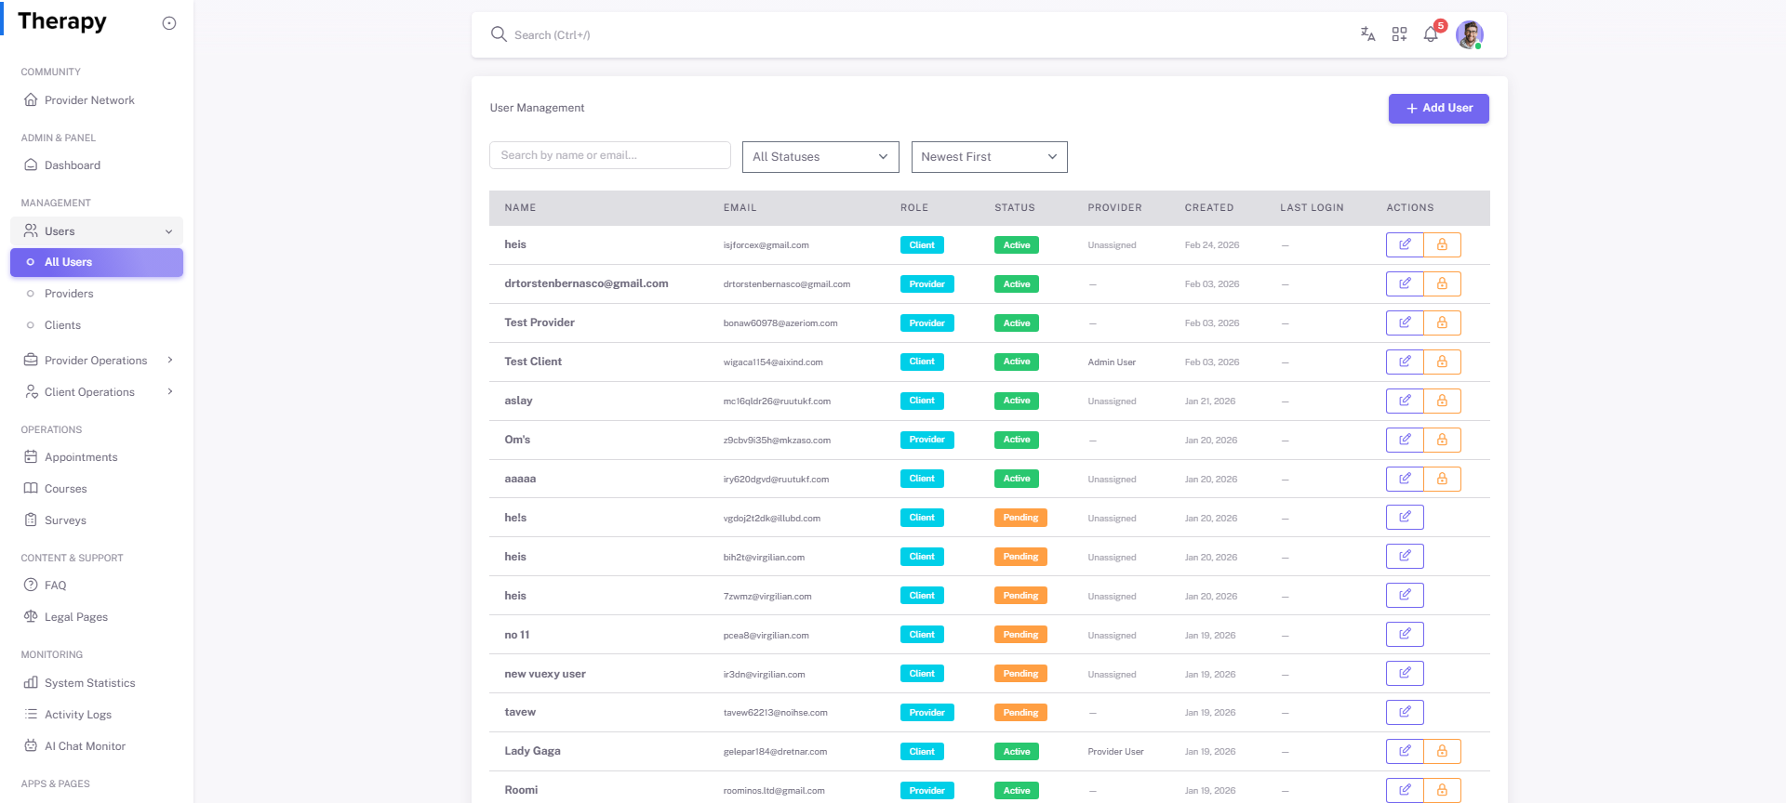Edit the no 11 user

click(1405, 634)
